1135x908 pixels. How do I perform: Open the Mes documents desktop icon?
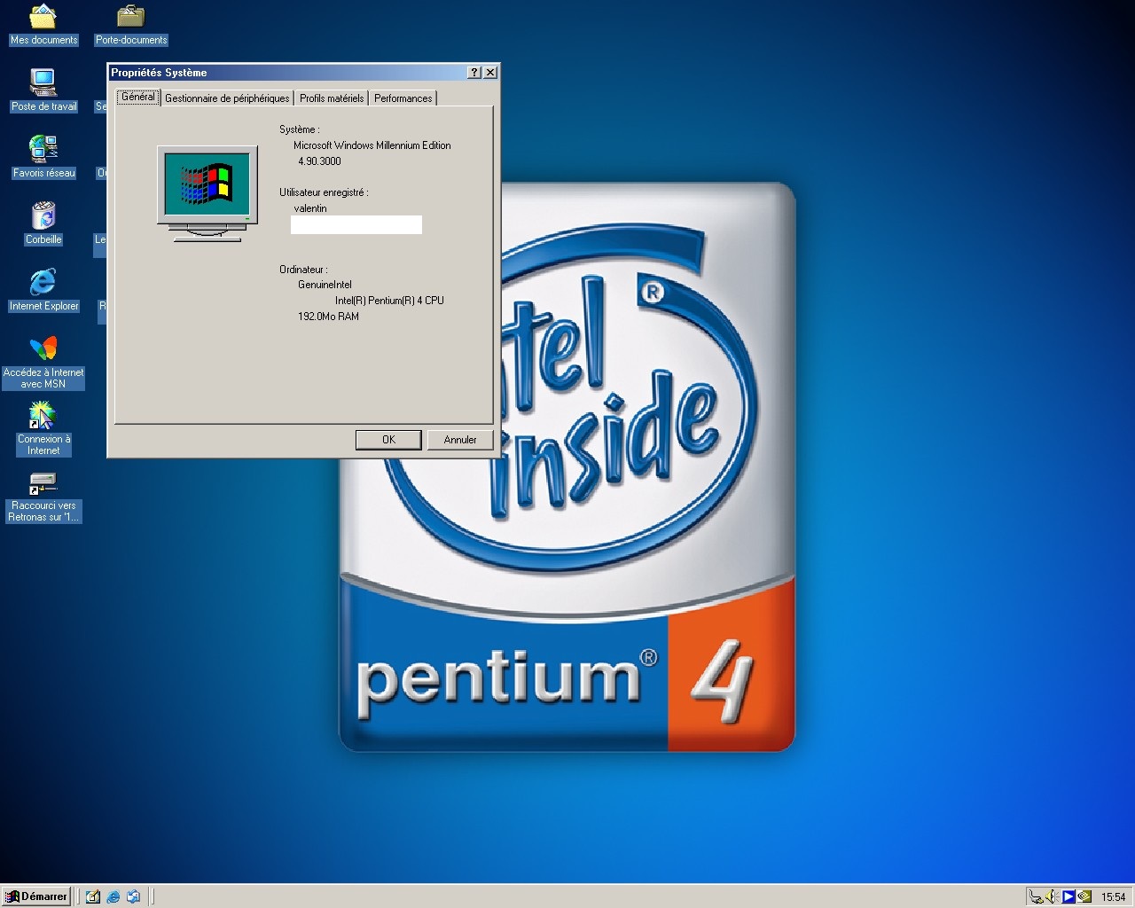pos(43,17)
